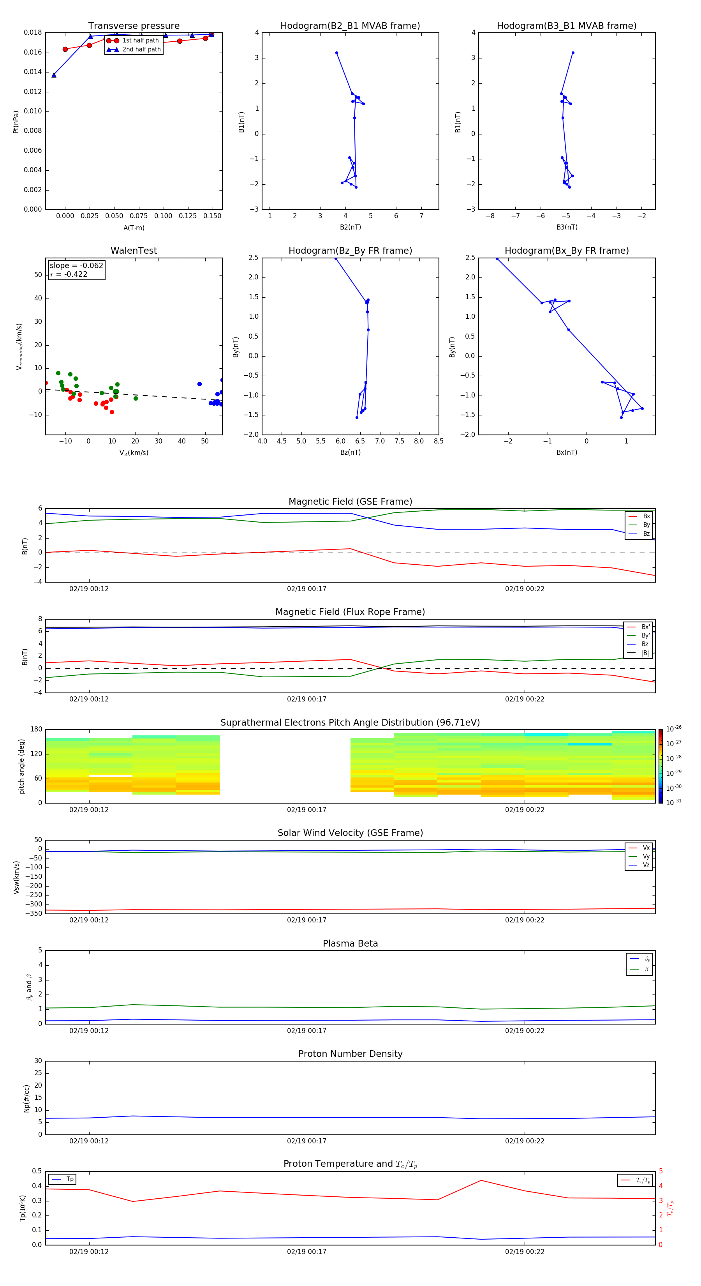The height and width of the screenshot is (1286, 701).
Task: Click the '|B|' legend entry
Action: (639, 653)
